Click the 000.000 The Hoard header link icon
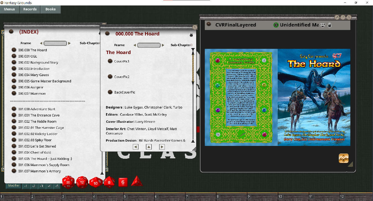The width and height of the screenshot is (373, 201). 108,34
